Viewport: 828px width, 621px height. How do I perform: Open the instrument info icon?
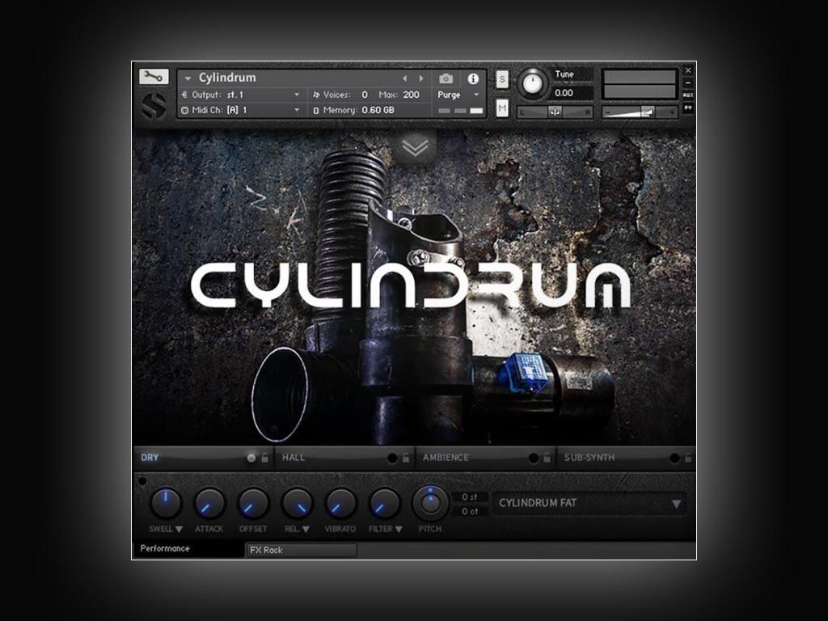(x=473, y=78)
